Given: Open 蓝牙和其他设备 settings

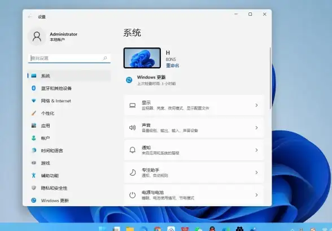Looking at the screenshot, I should [x=69, y=88].
